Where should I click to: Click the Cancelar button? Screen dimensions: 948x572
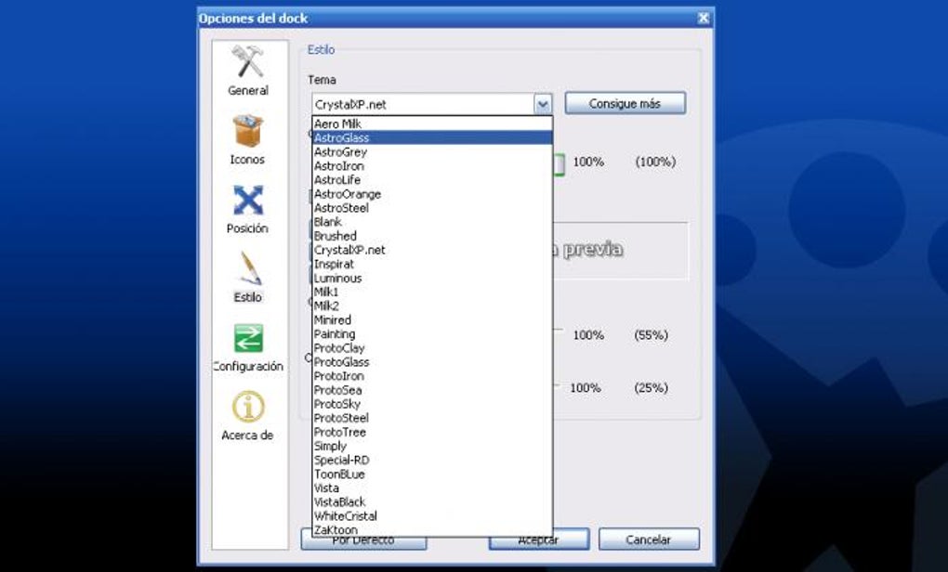click(x=649, y=539)
